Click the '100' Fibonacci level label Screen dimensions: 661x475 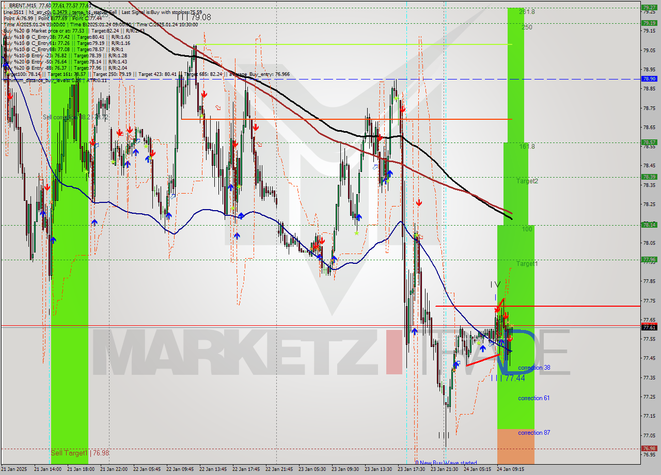pos(527,229)
